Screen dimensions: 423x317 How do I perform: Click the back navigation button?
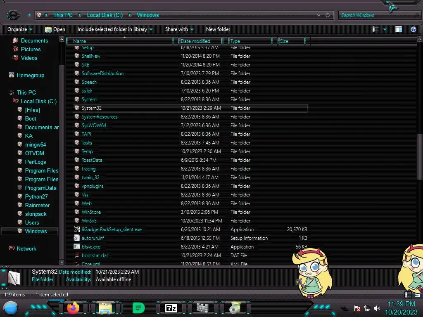point(13,15)
